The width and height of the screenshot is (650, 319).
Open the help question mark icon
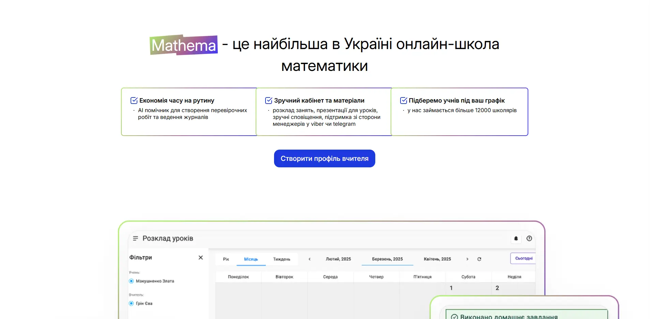point(529,239)
